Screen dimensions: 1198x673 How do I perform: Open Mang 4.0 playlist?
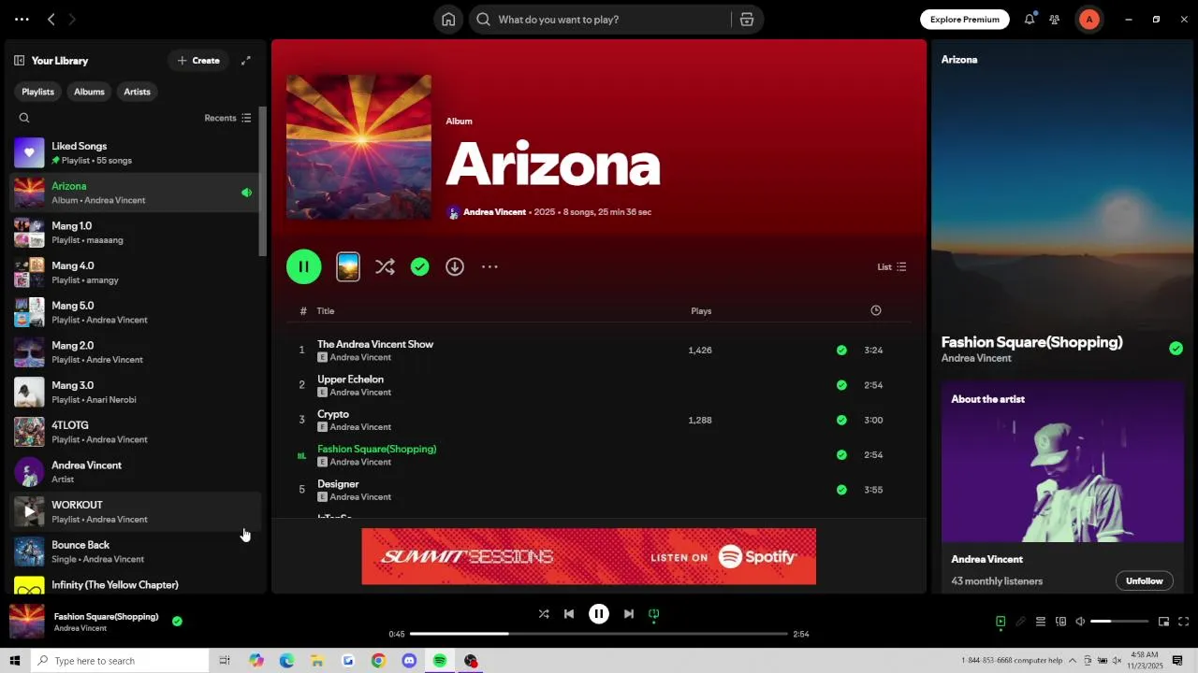coord(136,272)
